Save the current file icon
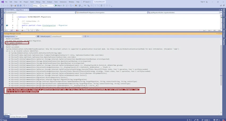The height and width of the screenshot is (121, 226). (18, 6)
